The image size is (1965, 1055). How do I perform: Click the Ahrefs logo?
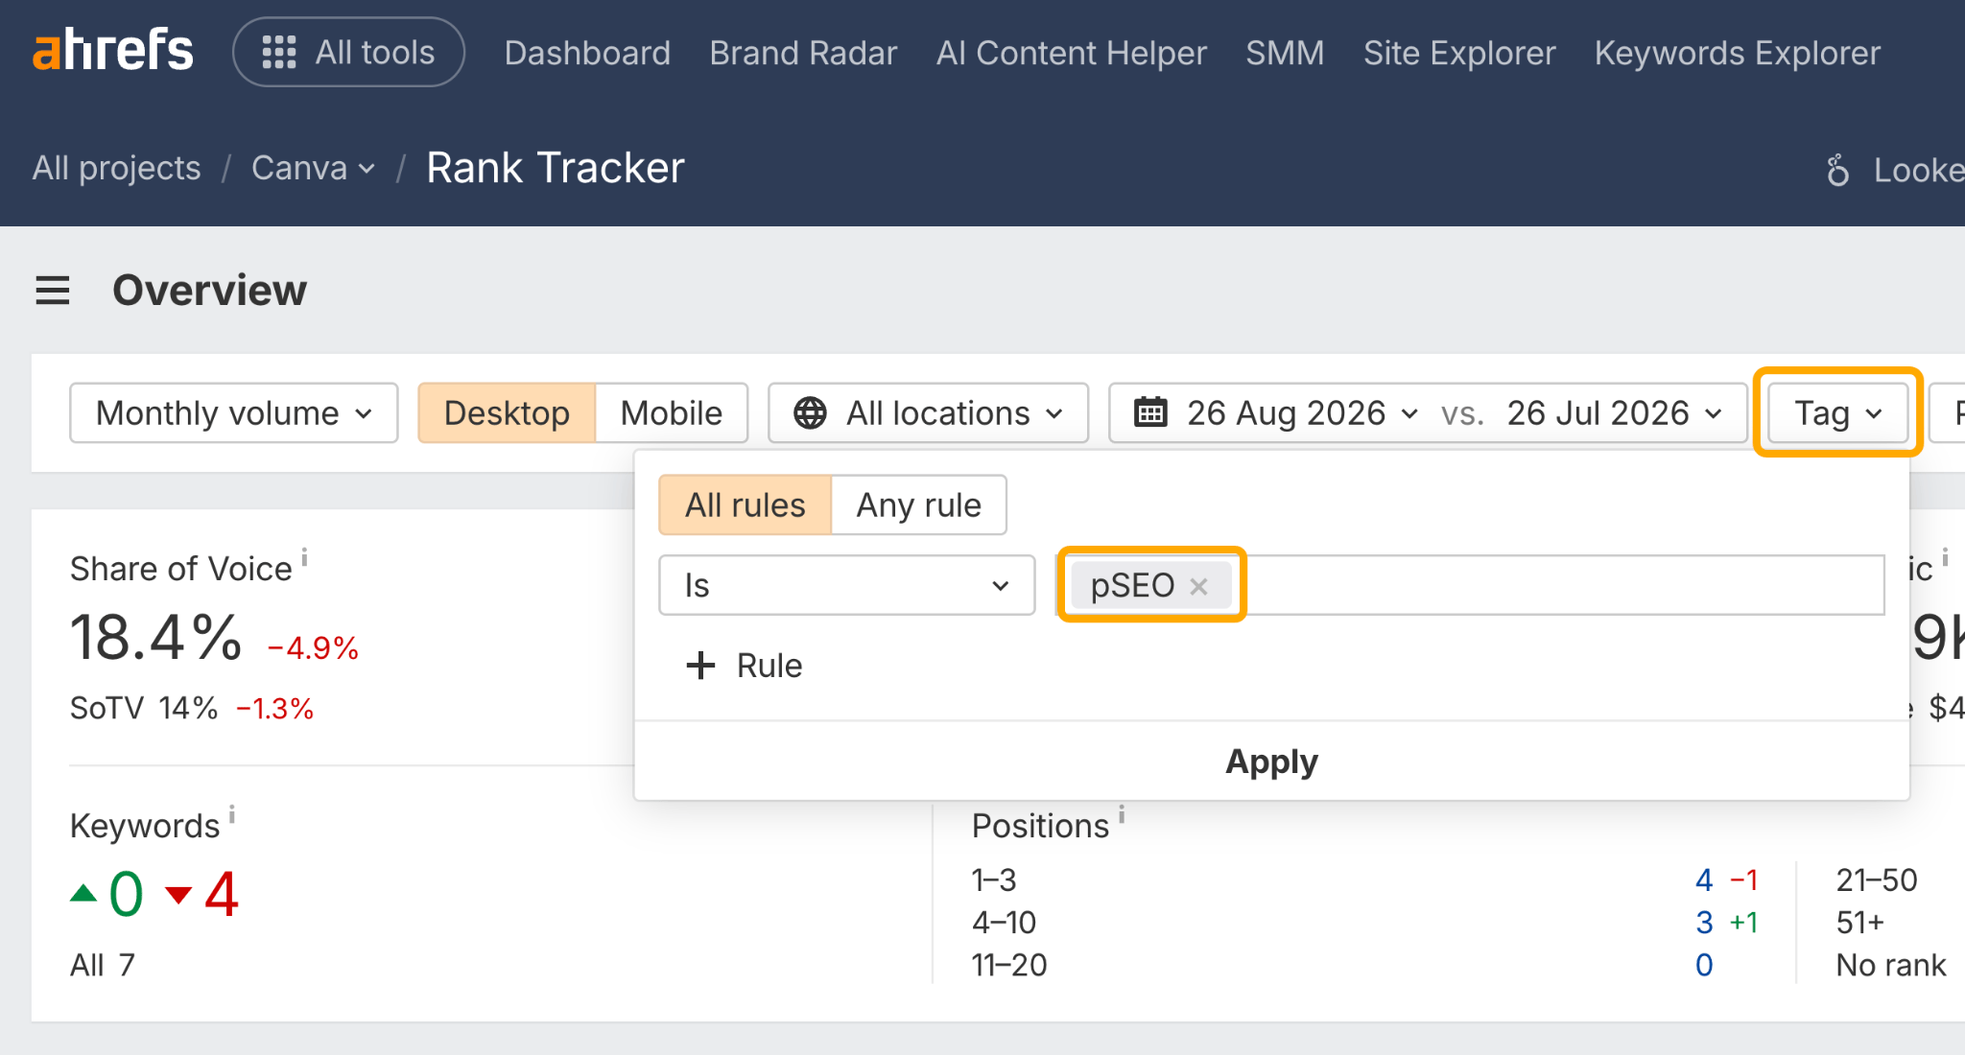(113, 51)
